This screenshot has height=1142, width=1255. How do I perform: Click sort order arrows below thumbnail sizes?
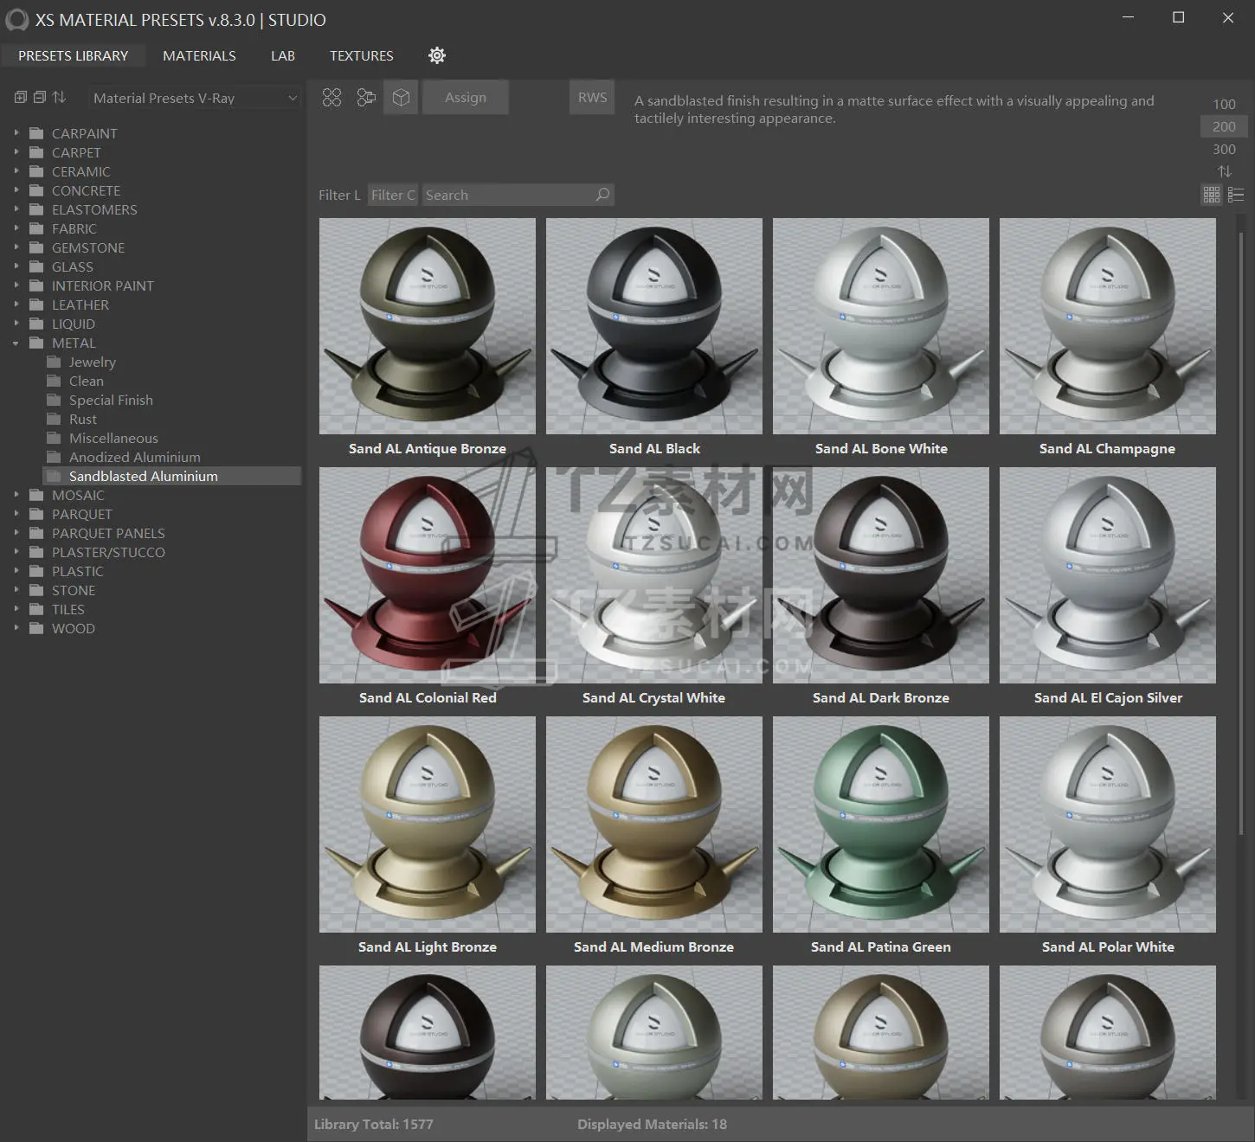(1224, 171)
